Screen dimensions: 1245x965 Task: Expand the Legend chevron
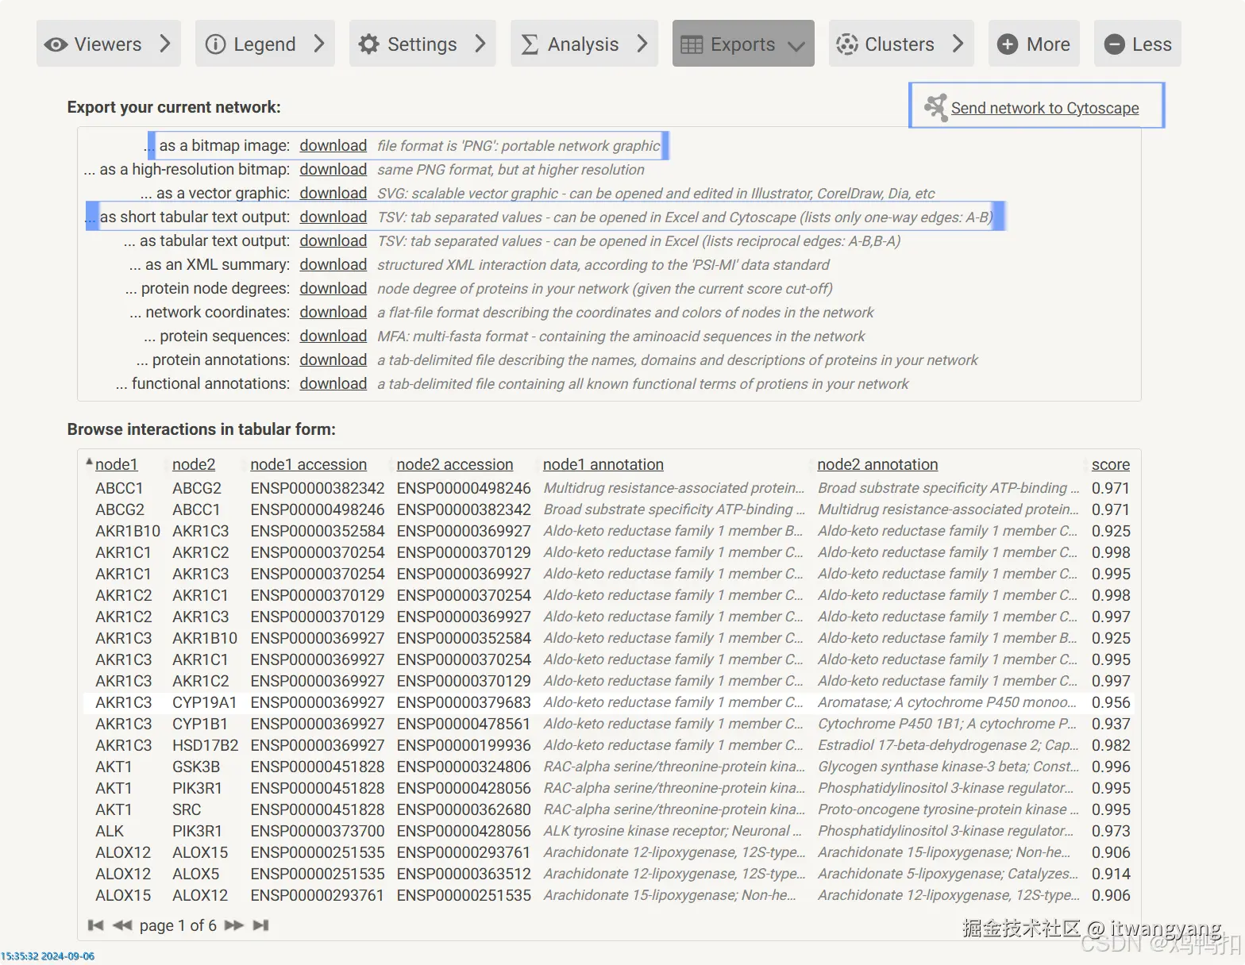tap(318, 44)
